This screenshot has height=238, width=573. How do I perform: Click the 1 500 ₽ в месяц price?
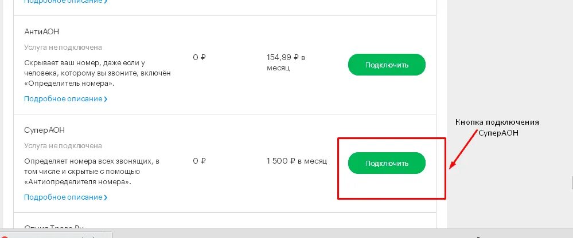(297, 161)
